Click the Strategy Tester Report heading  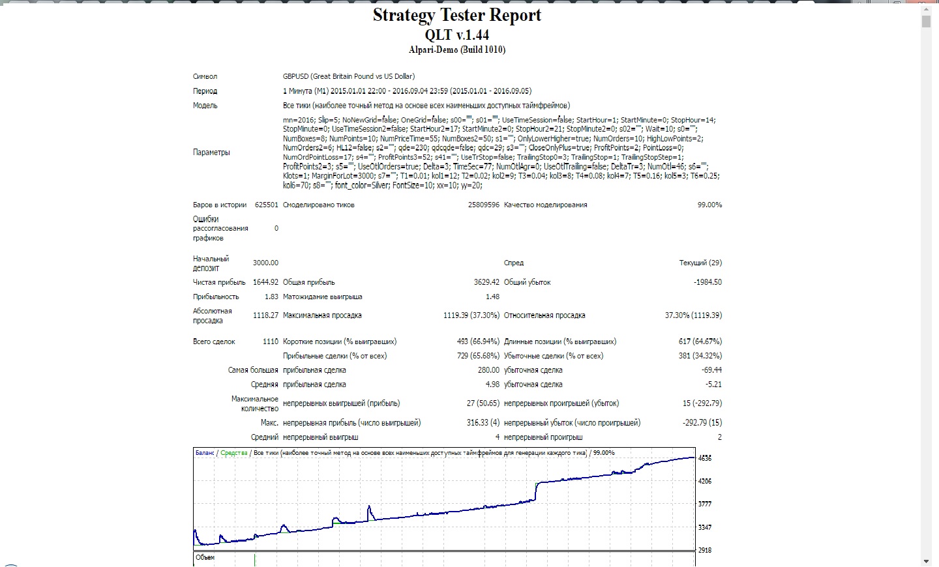457,15
